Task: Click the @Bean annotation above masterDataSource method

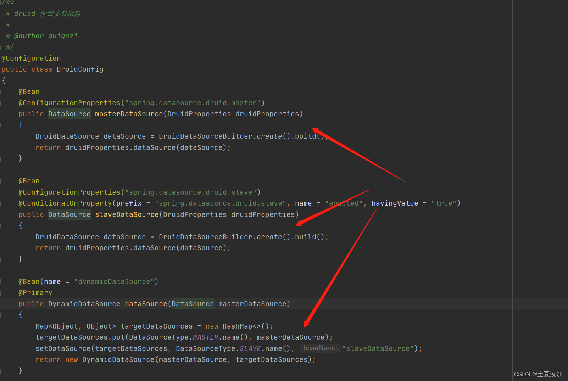Action: coord(29,91)
